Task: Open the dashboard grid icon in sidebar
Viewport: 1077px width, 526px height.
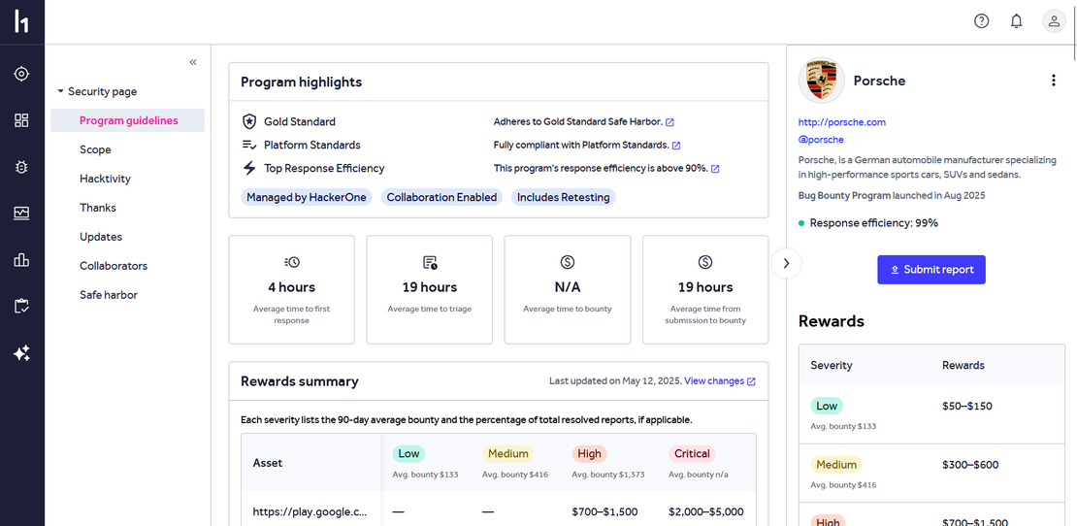Action: [21, 120]
